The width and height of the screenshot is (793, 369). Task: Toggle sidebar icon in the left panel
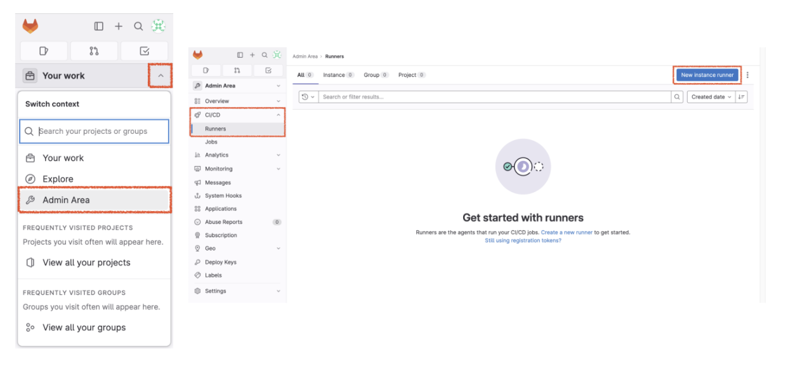tap(99, 26)
